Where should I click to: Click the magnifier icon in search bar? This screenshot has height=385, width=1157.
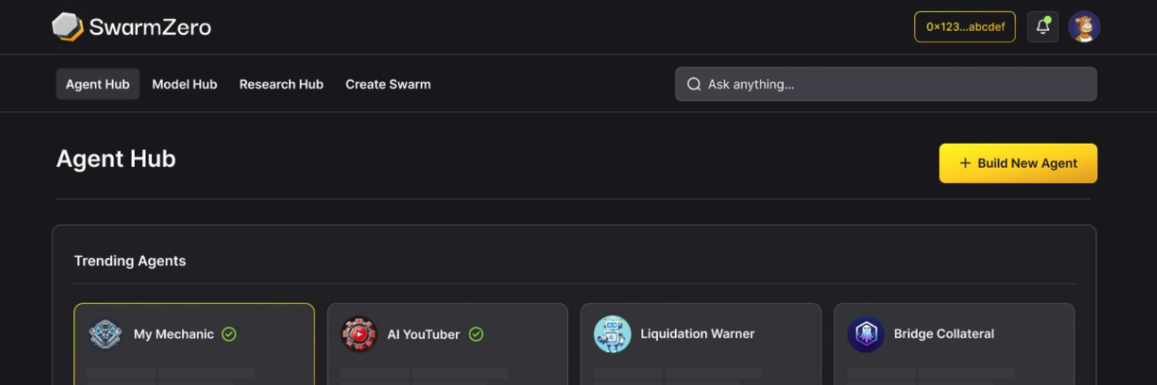(x=693, y=84)
